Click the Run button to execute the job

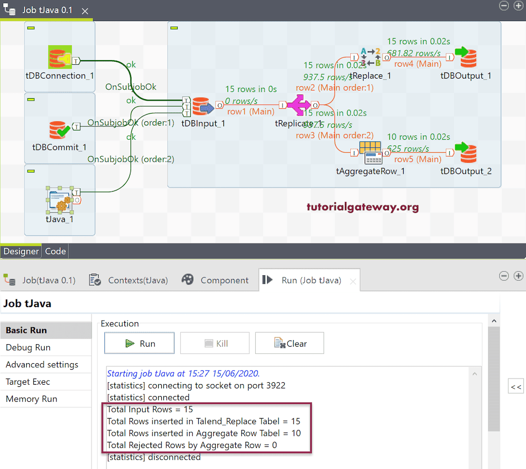click(139, 343)
